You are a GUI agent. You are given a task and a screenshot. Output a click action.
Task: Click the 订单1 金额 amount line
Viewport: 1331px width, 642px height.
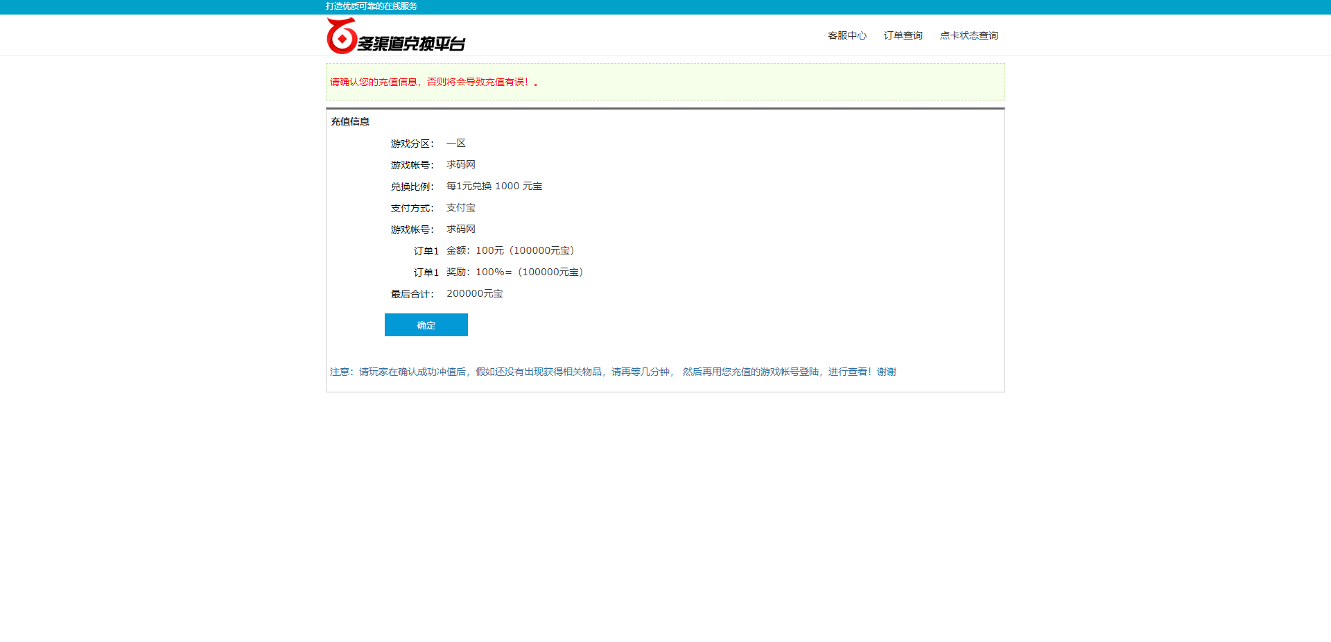tap(494, 250)
